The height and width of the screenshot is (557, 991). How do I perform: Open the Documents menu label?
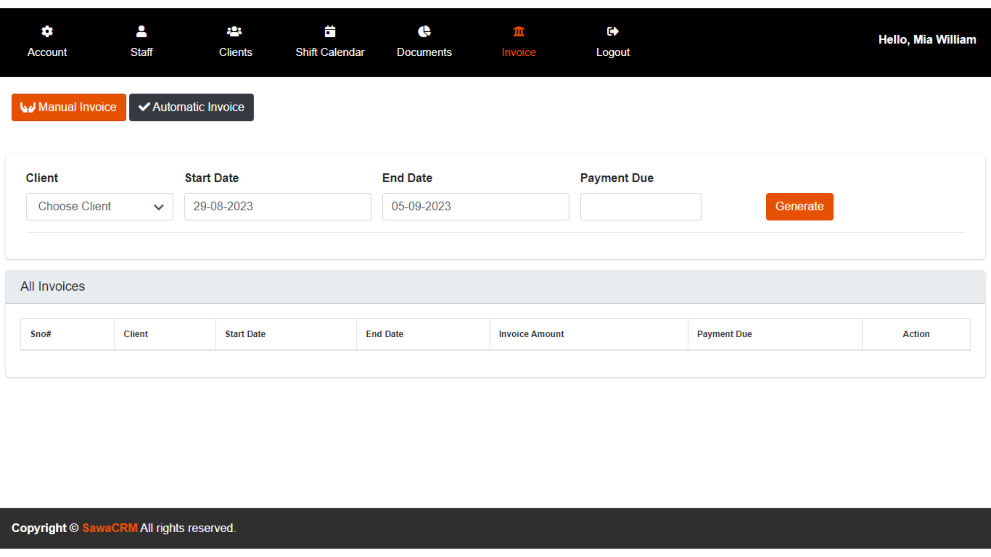point(424,52)
